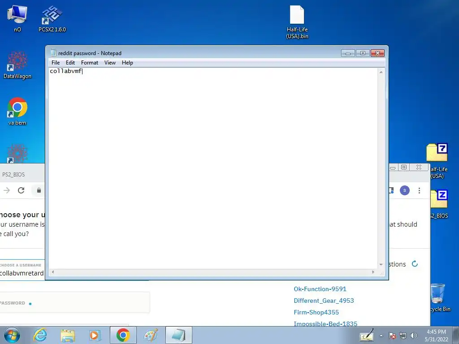Open Chrome's three-dot menu

(x=419, y=190)
